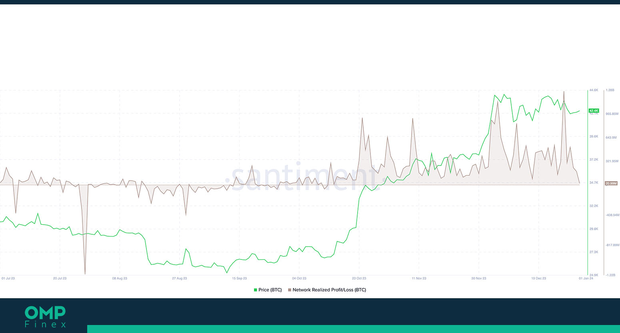Toggle the Price (BTC) legend entry
620x333 pixels.
268,290
